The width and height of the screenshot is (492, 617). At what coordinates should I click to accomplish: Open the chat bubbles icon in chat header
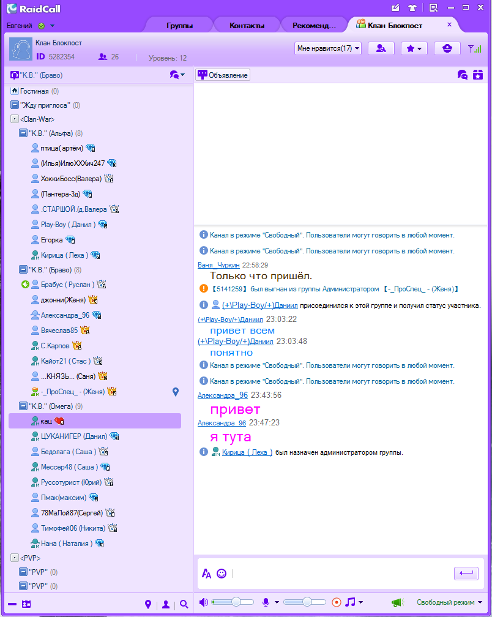[x=463, y=75]
